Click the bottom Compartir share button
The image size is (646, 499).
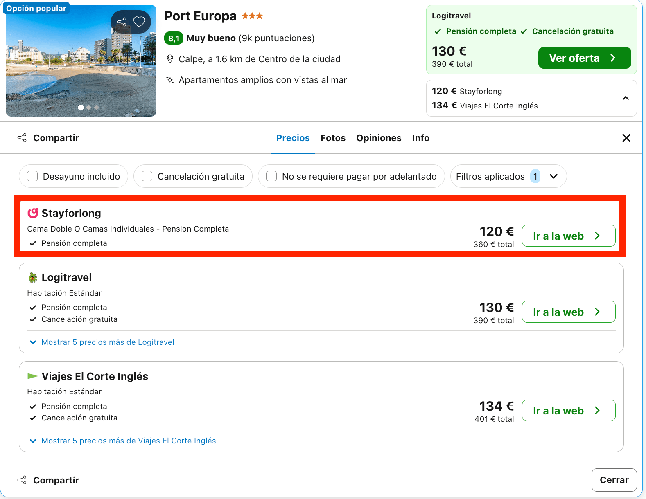pos(48,480)
